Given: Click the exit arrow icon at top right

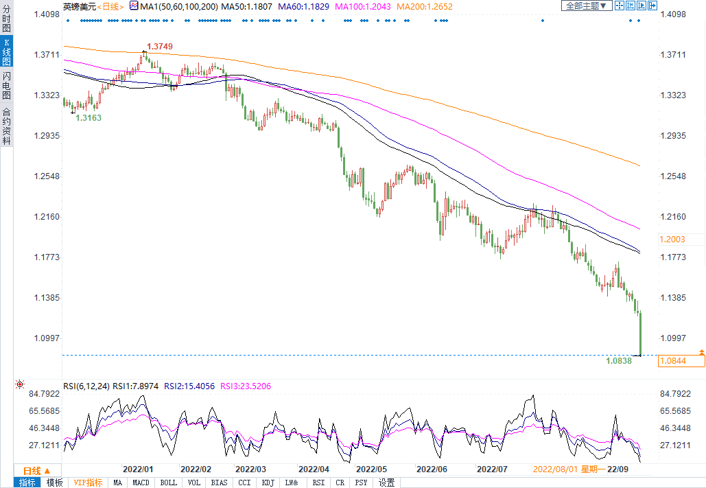Looking at the screenshot, I should point(652,5).
